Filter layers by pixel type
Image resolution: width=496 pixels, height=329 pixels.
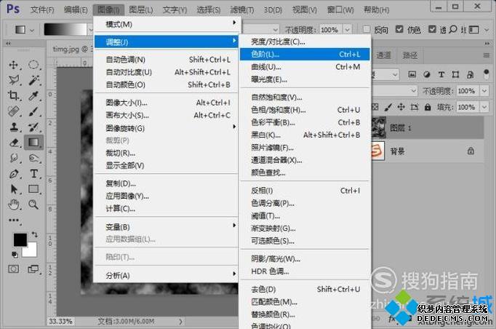pyautogui.click(x=412, y=74)
